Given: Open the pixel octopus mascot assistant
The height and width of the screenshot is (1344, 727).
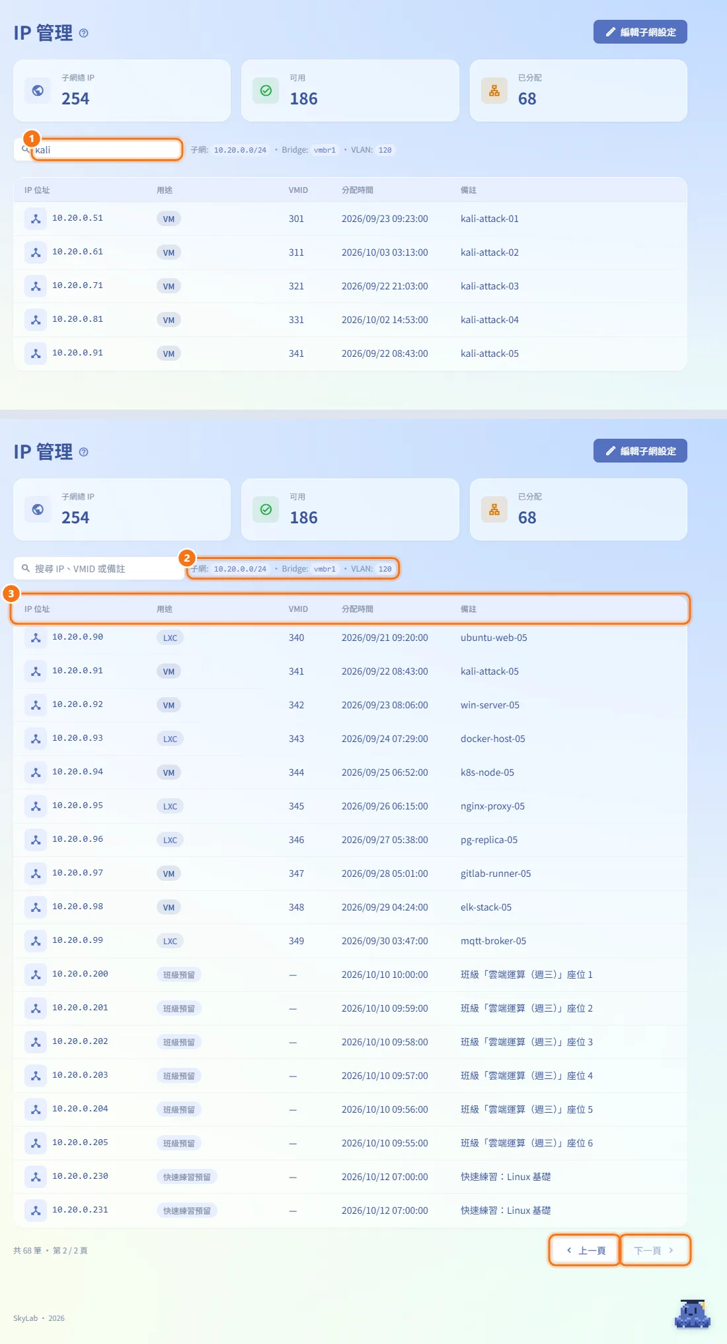Looking at the screenshot, I should (692, 1314).
